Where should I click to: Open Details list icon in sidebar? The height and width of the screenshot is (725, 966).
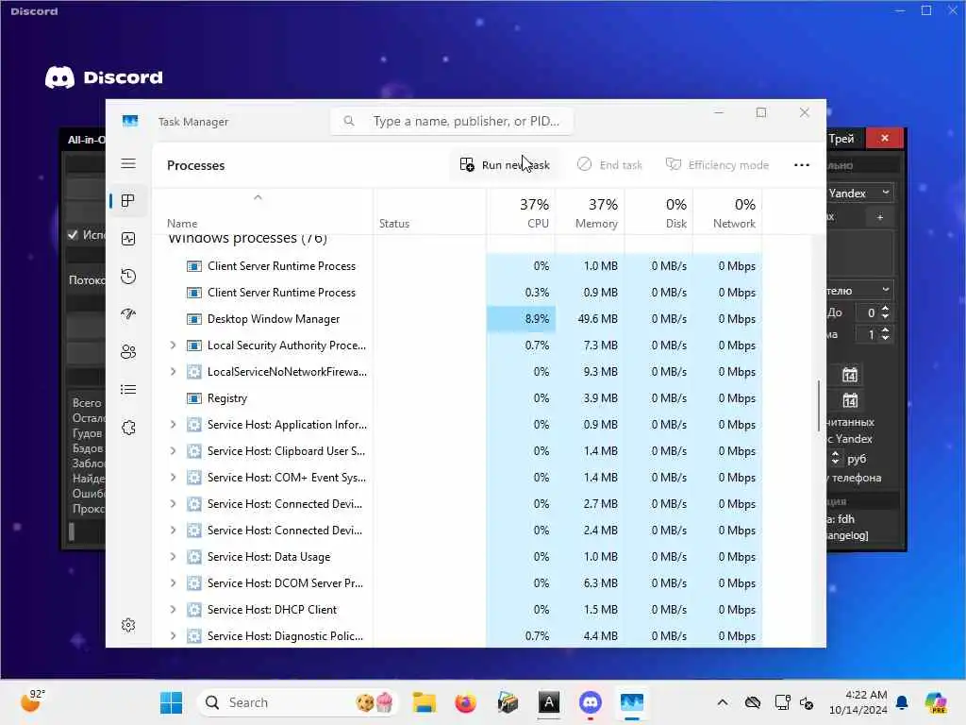click(x=128, y=390)
